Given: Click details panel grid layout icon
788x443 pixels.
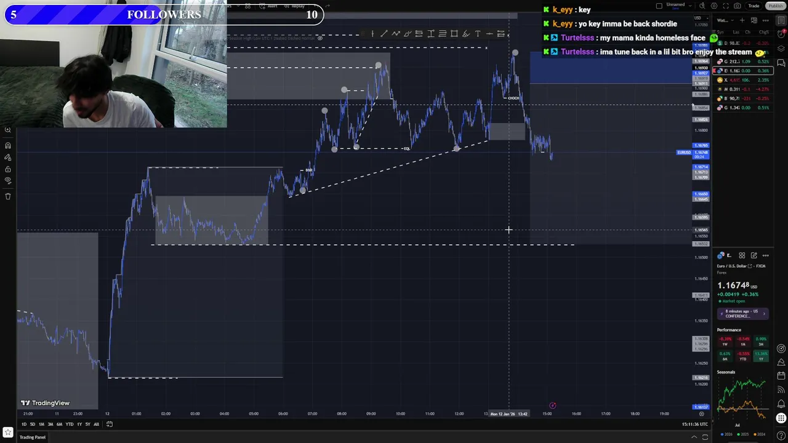Looking at the screenshot, I should [x=742, y=255].
